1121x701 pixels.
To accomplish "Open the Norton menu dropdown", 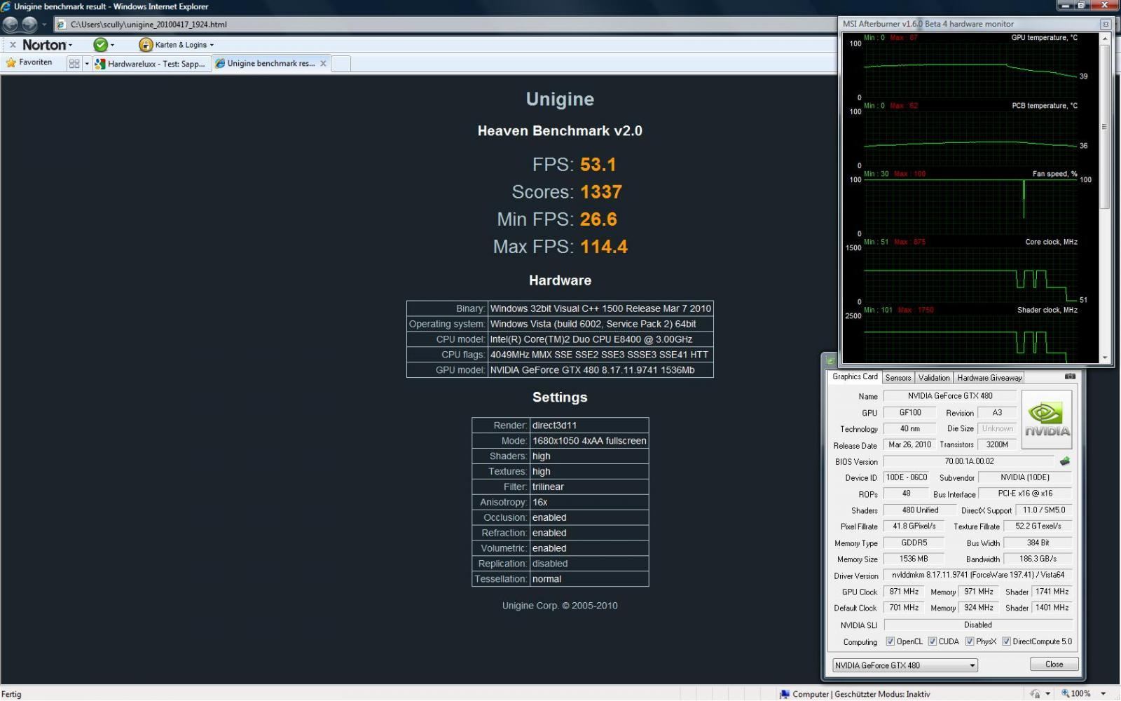I will click(x=47, y=45).
